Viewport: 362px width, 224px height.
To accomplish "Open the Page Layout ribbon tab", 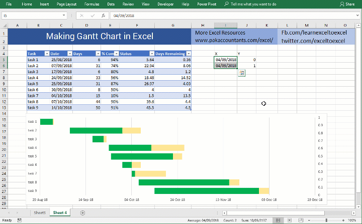I will click(x=66, y=4).
